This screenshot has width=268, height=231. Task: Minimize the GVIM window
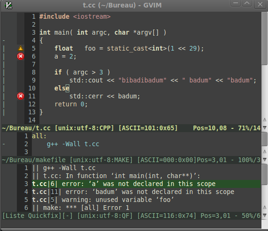(236, 3)
